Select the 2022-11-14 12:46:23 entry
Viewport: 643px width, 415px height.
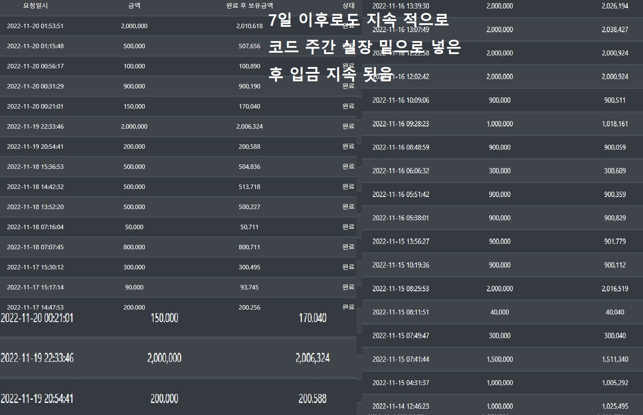401,407
